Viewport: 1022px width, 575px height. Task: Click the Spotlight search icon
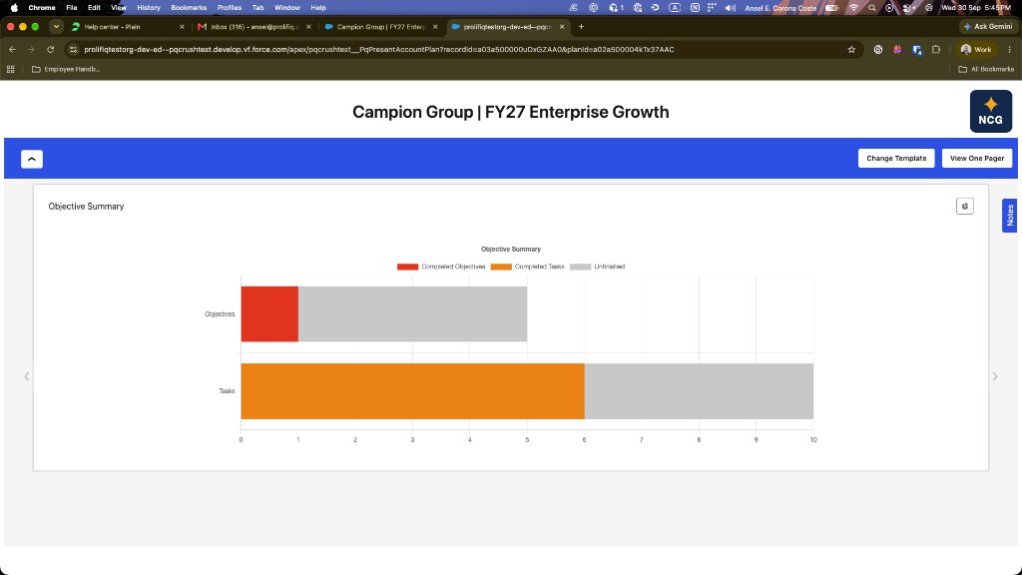(872, 8)
